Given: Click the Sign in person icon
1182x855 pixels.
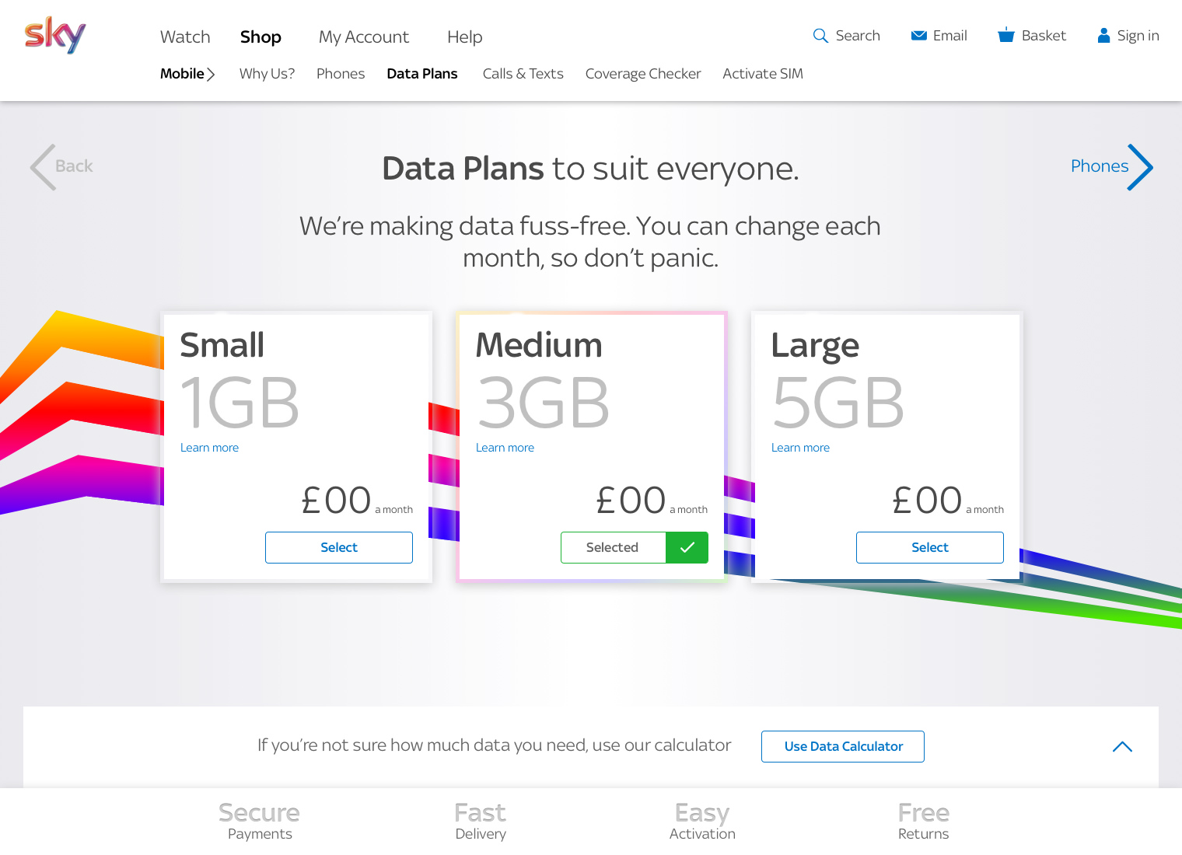Looking at the screenshot, I should [x=1103, y=36].
